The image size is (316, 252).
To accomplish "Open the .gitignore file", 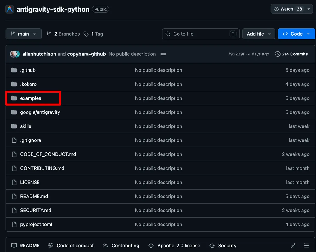I will pos(31,140).
